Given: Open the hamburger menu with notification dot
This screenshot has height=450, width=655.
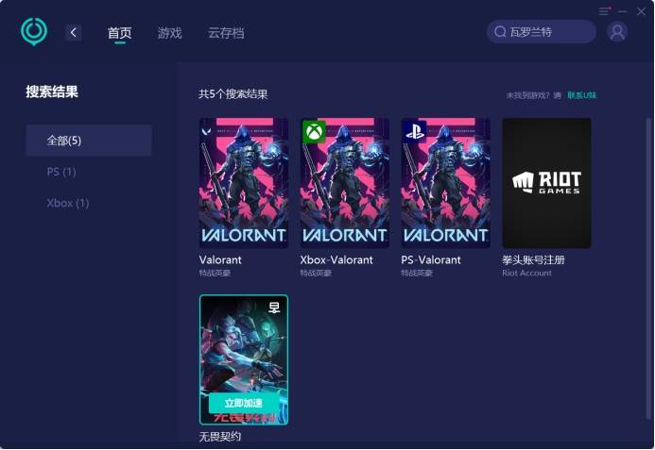Looking at the screenshot, I should click(x=604, y=11).
